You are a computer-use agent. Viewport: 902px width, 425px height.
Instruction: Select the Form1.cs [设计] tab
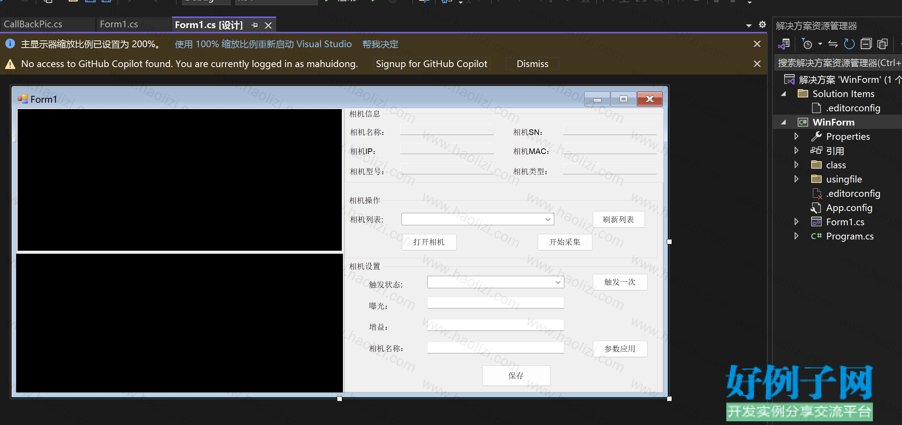coord(209,25)
